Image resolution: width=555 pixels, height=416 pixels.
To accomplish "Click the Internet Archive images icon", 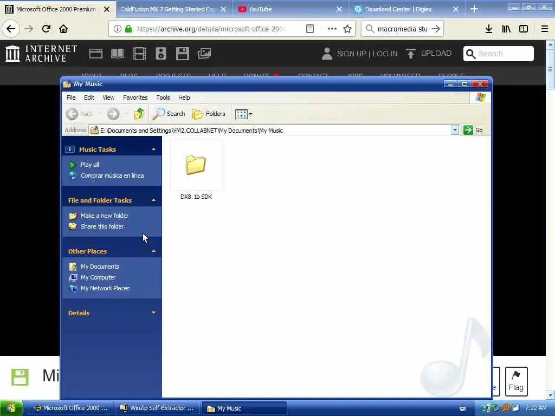I will pyautogui.click(x=204, y=54).
